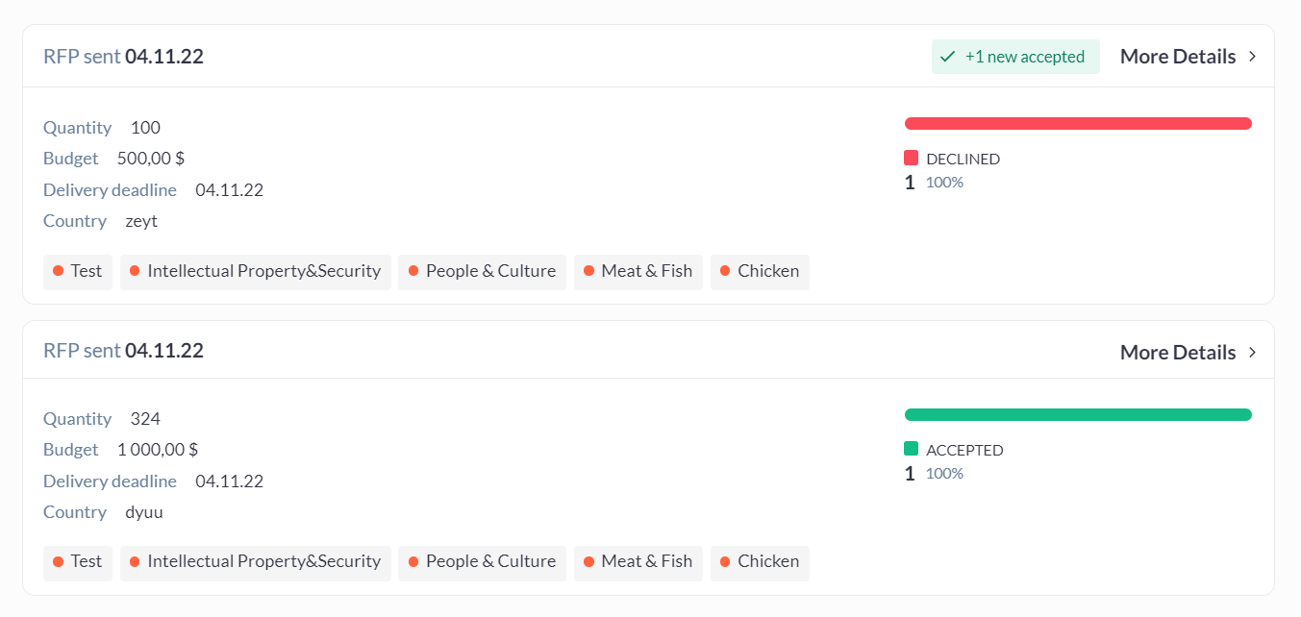Click the orange dot on the first card's Test tag

(x=59, y=271)
